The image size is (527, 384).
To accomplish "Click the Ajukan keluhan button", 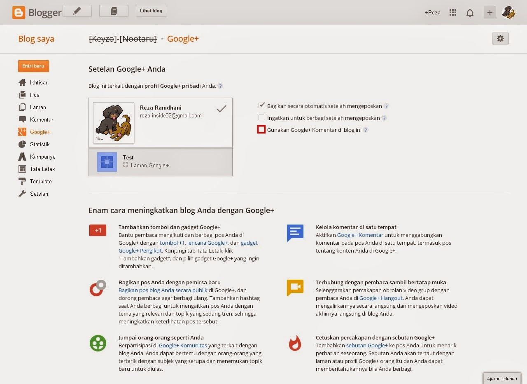I will (x=501, y=378).
